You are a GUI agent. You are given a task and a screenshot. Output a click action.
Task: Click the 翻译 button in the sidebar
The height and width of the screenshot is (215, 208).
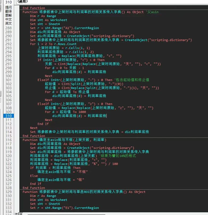click(x=9, y=11)
